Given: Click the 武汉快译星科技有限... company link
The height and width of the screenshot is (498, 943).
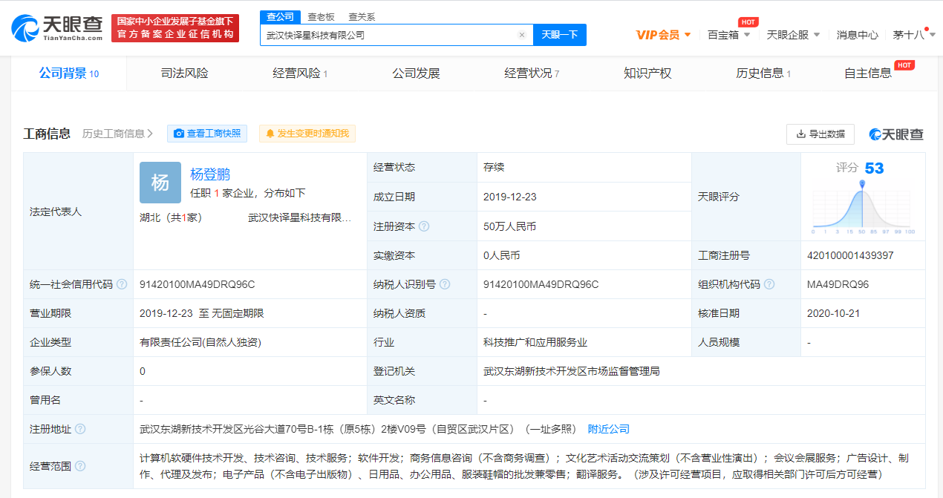Looking at the screenshot, I should 299,217.
